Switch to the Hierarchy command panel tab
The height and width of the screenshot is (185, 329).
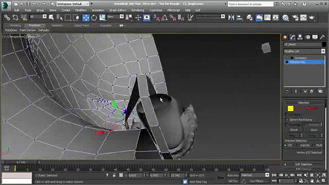coord(300,37)
